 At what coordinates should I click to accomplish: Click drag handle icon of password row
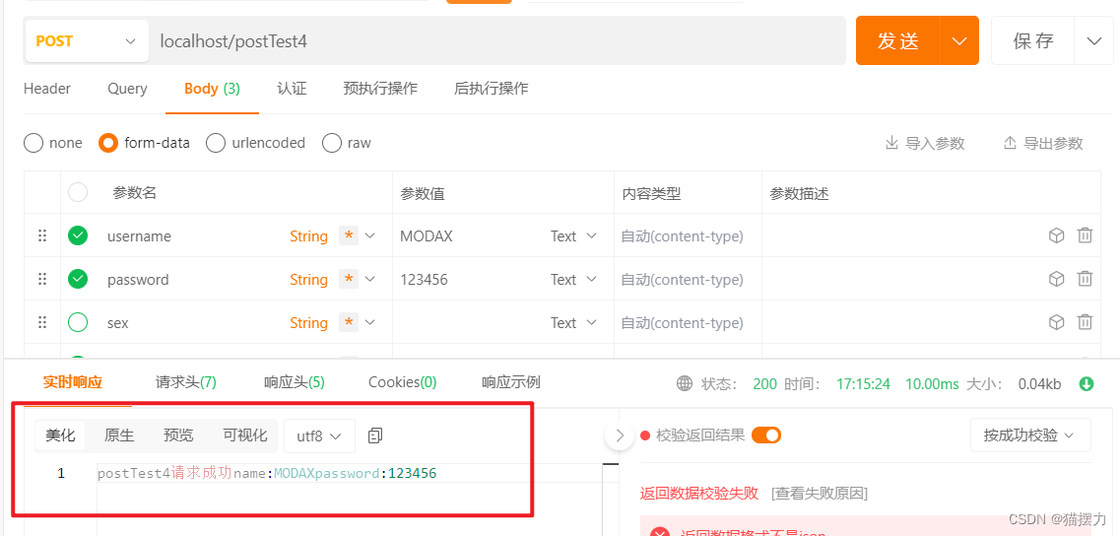[x=42, y=280]
